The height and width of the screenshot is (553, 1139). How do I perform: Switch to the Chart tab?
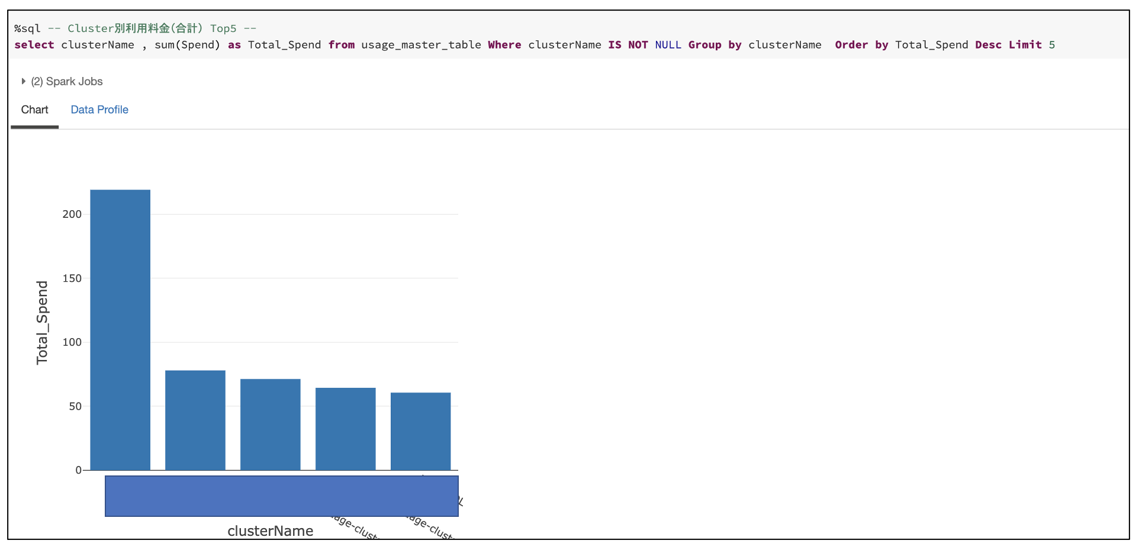[34, 110]
